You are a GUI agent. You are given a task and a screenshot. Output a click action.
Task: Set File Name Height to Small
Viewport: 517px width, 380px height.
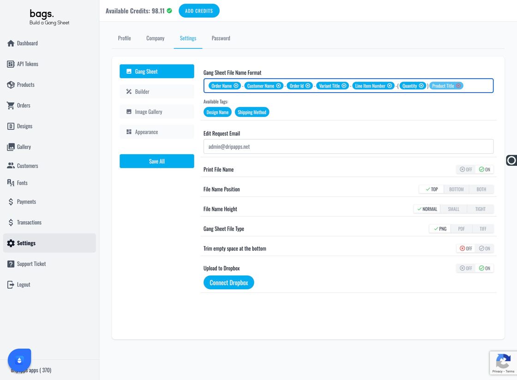(453, 209)
